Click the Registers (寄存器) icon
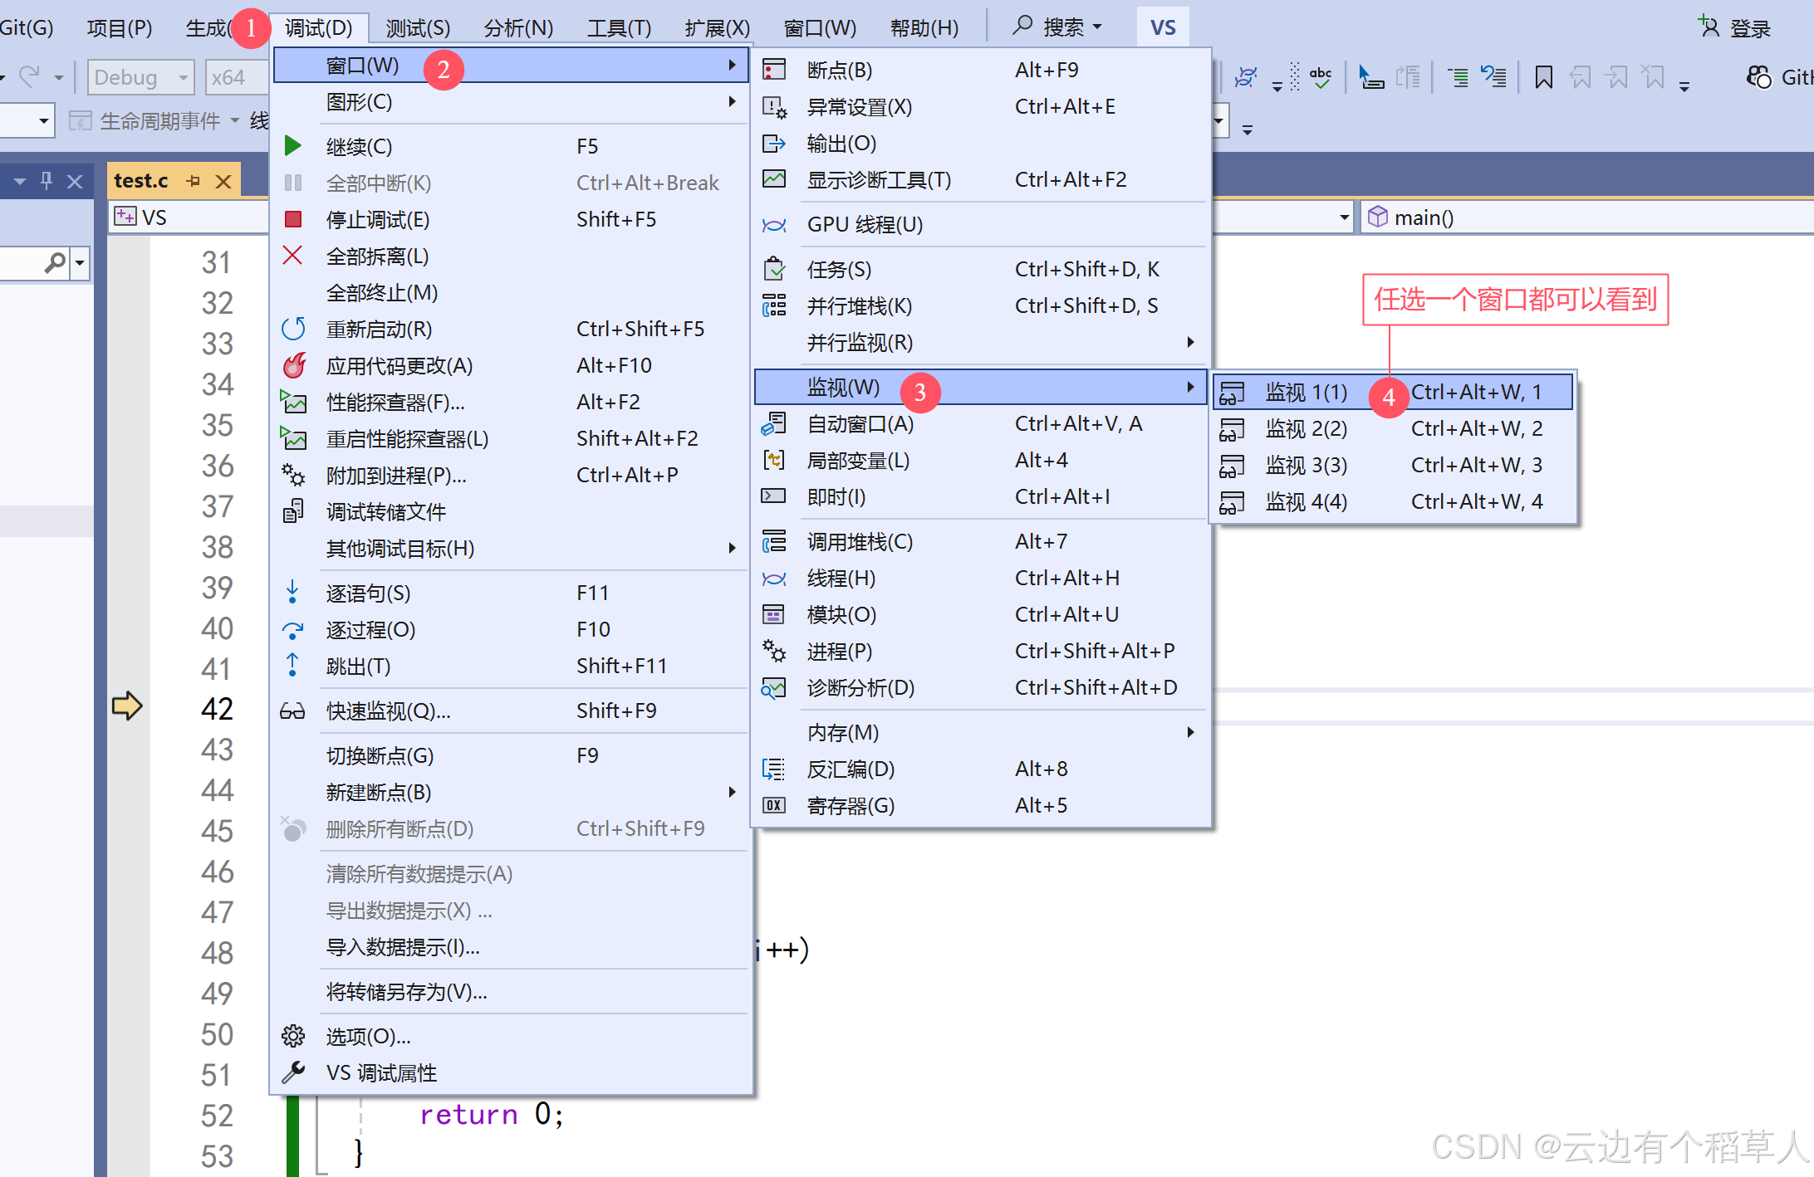Viewport: 1814px width, 1177px height. coord(774,805)
